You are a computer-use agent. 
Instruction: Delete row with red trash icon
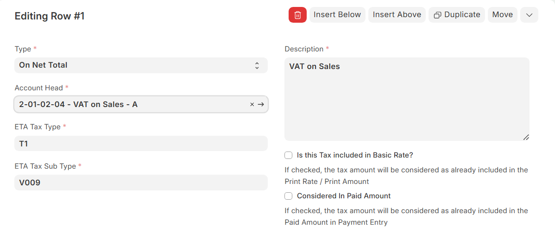pyautogui.click(x=297, y=15)
